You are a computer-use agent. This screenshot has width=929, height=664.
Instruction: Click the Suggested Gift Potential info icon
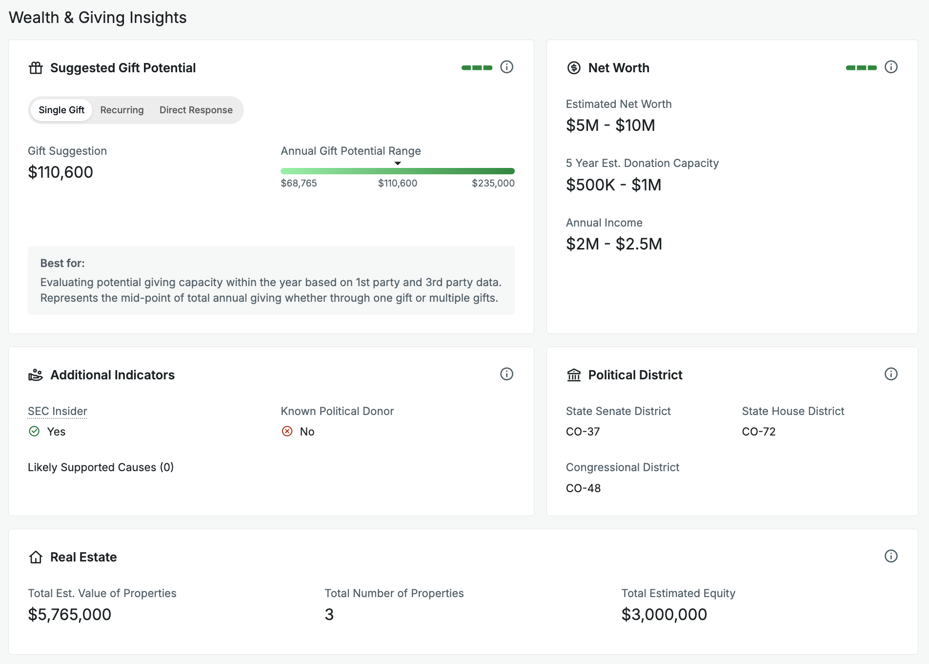506,67
